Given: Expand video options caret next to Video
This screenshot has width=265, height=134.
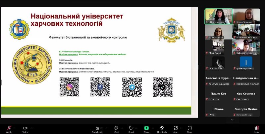Looking at the screenshot, I should [x=31, y=128].
